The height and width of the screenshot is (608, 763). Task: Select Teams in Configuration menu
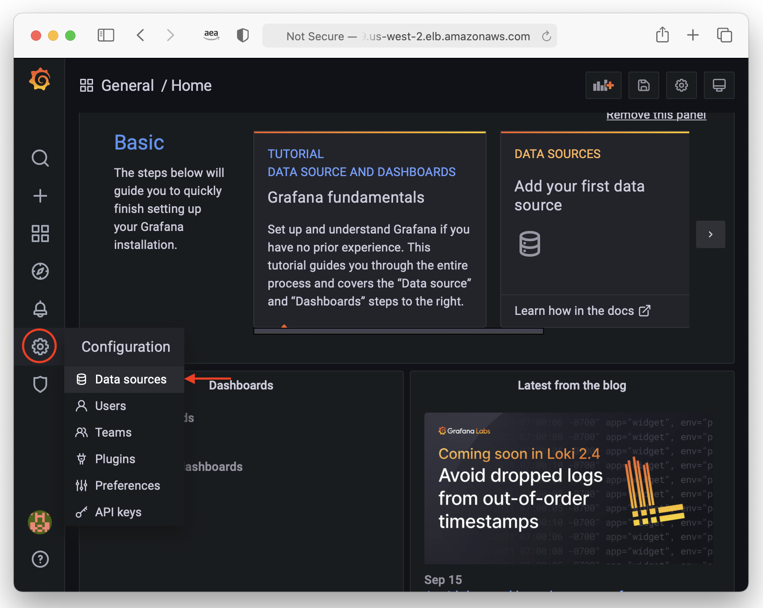point(124,432)
